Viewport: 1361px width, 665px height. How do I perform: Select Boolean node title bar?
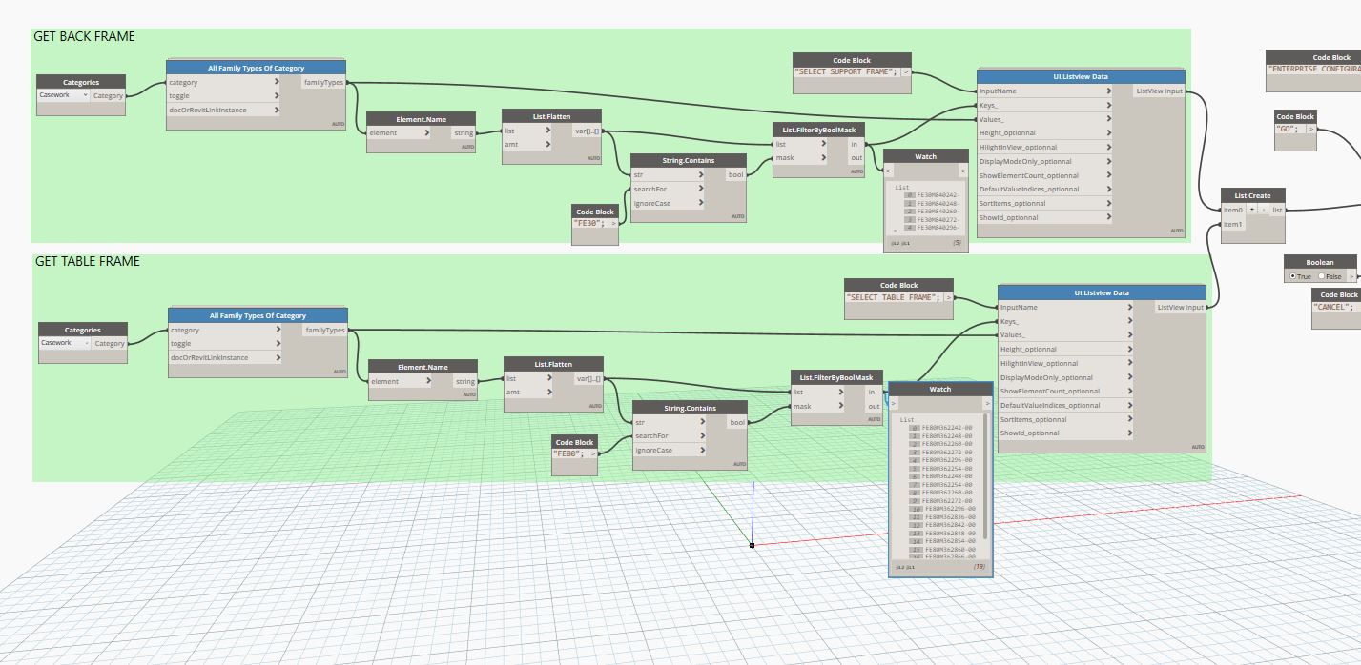[1320, 262]
